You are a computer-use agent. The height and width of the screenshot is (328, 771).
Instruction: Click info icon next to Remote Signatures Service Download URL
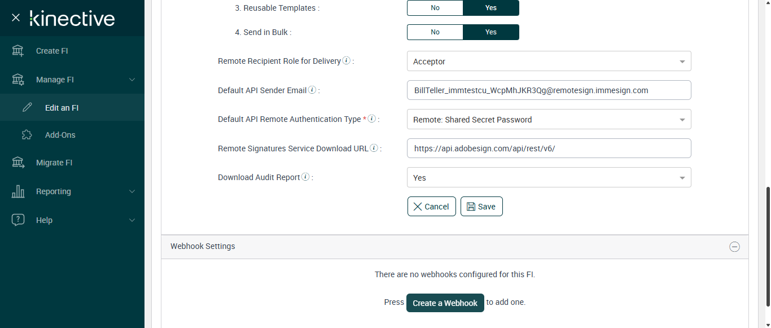374,148
